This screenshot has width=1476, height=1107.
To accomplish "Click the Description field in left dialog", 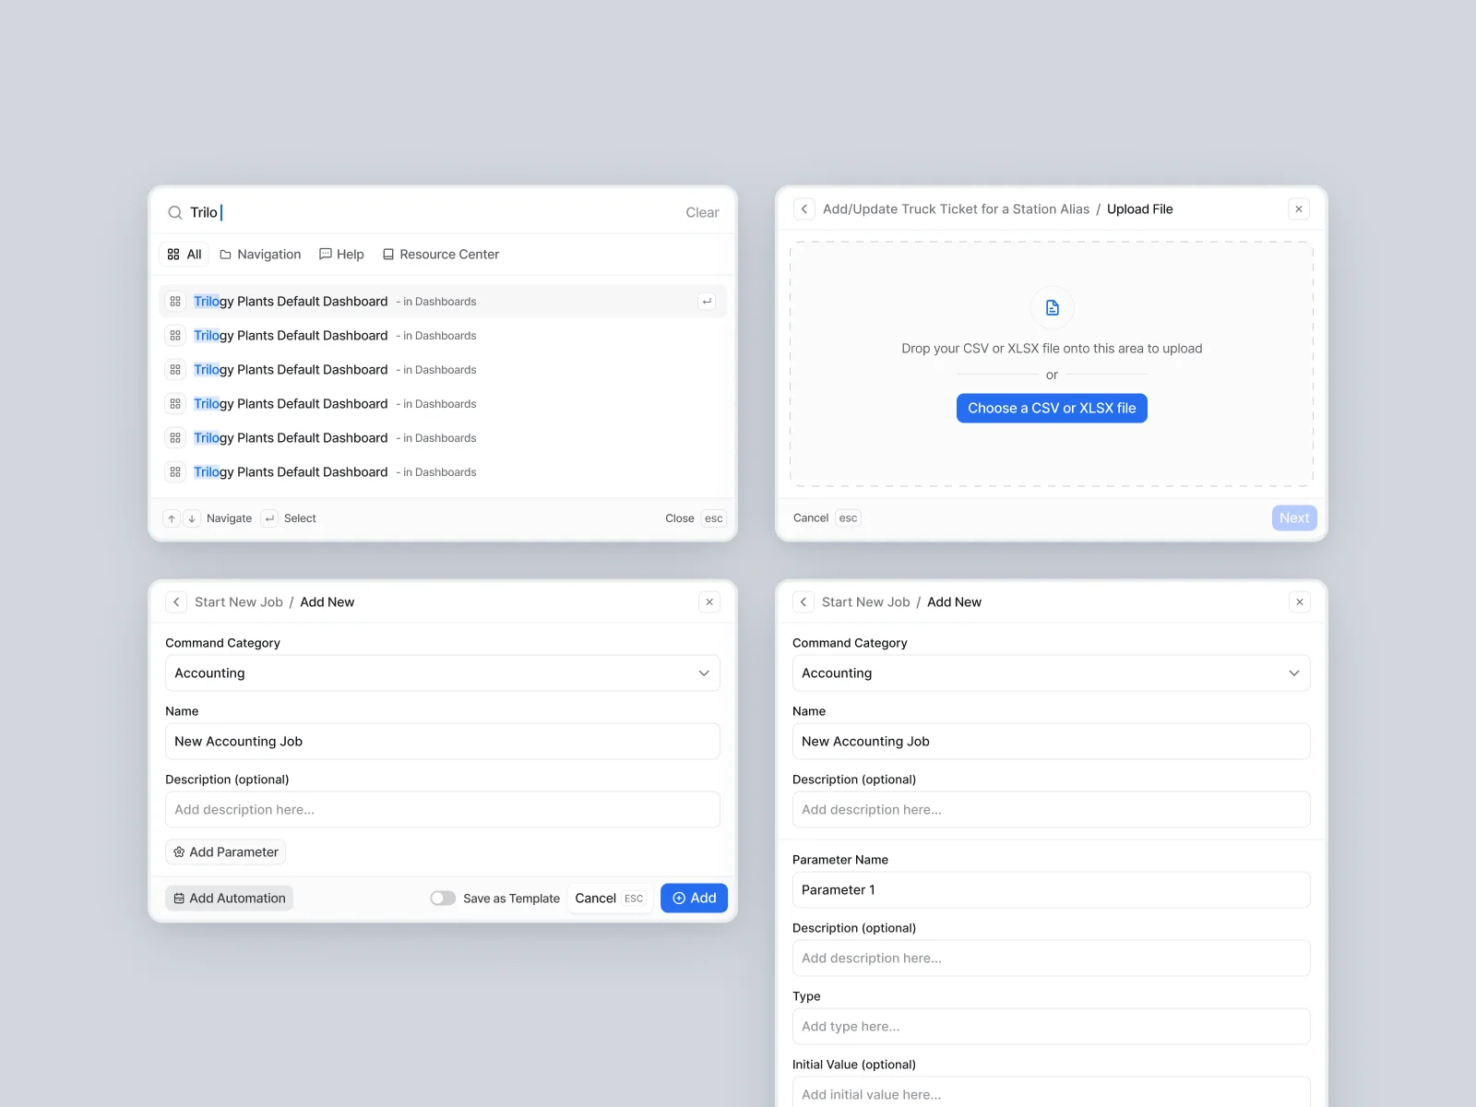I will (x=443, y=810).
